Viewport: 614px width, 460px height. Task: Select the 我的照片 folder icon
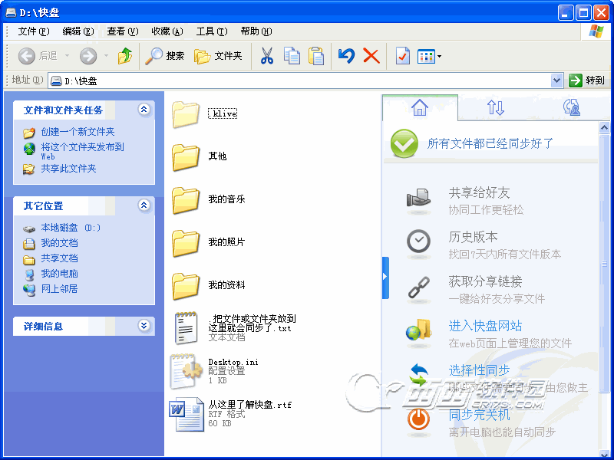pos(186,242)
